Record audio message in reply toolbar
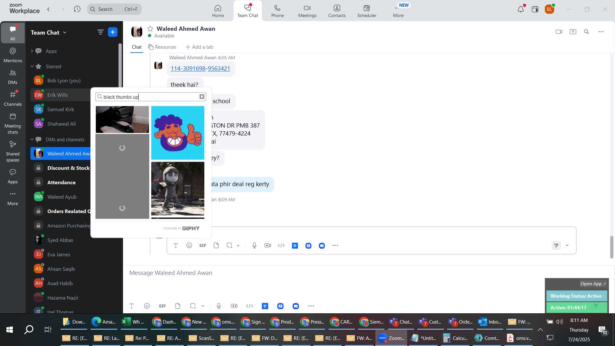Screen dimensions: 615x346 coord(254,245)
